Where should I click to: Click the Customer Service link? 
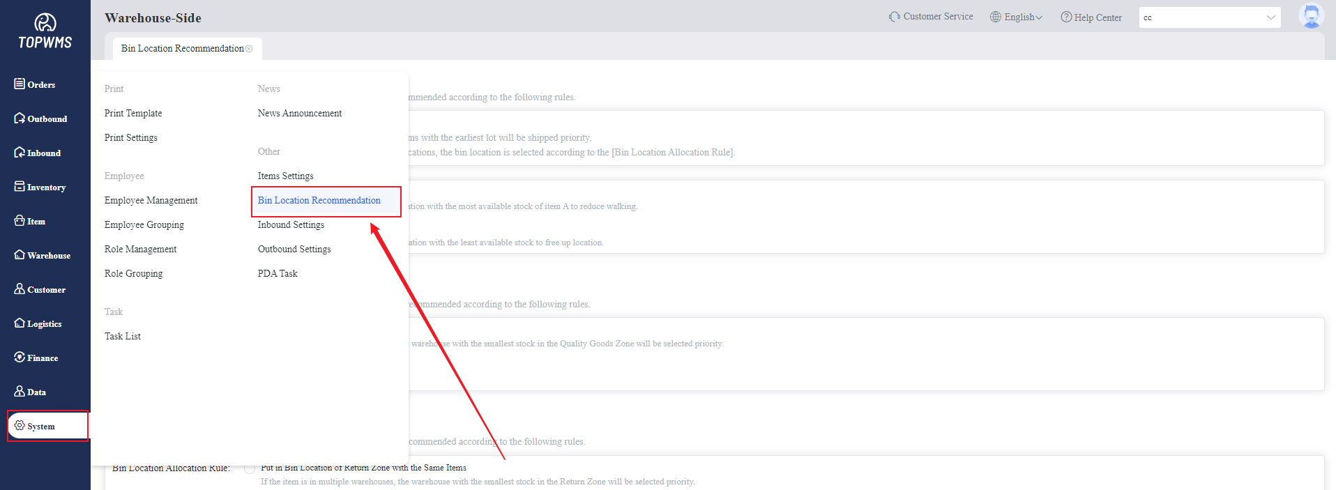click(x=931, y=17)
